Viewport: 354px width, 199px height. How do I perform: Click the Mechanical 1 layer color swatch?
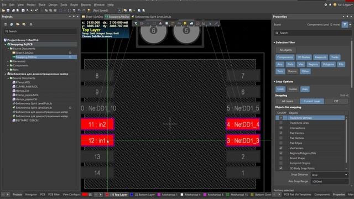(159, 195)
